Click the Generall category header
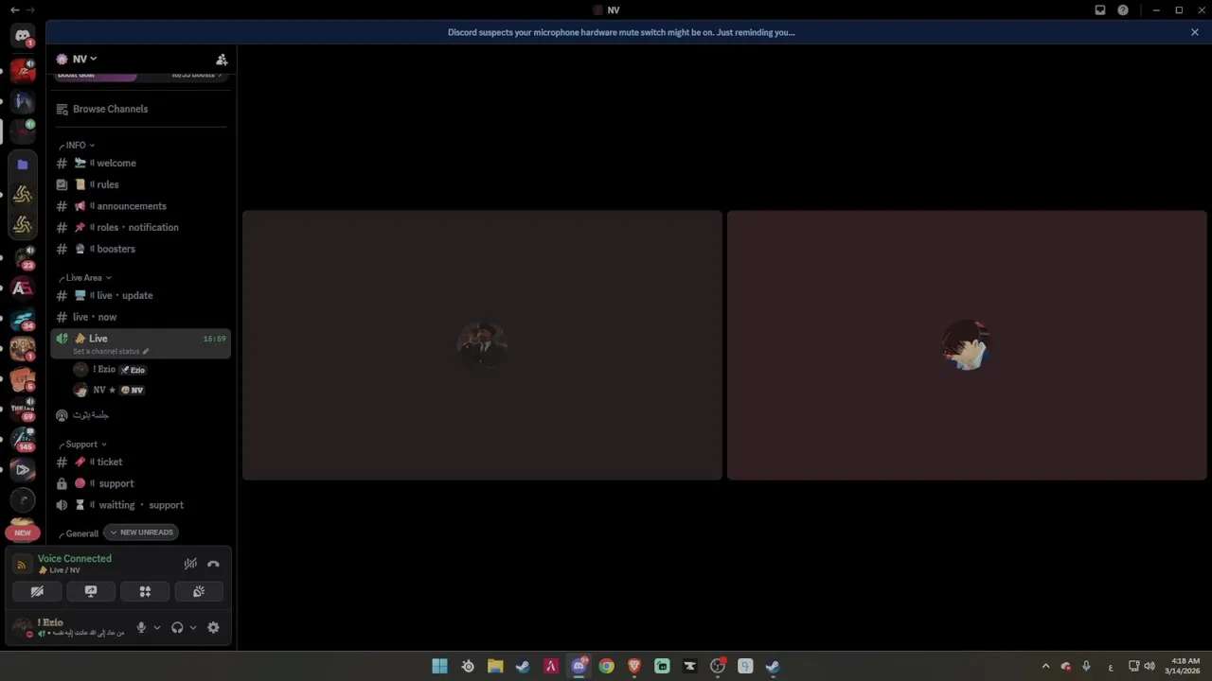This screenshot has width=1212, height=681. [x=80, y=533]
